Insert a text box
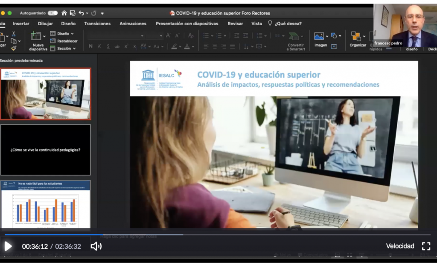 point(334,46)
